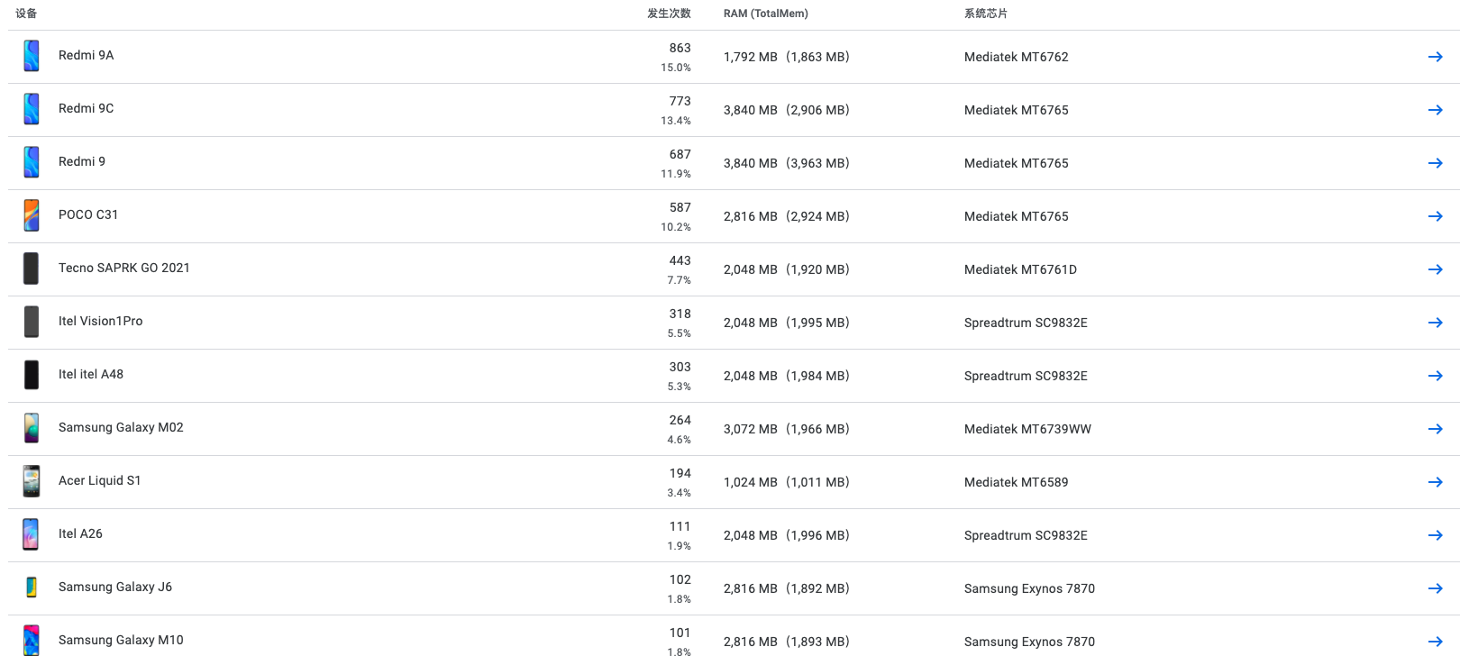Click the Tecno SAPRK GO 2021 thumbnail icon
The image size is (1460, 656).
point(32,268)
